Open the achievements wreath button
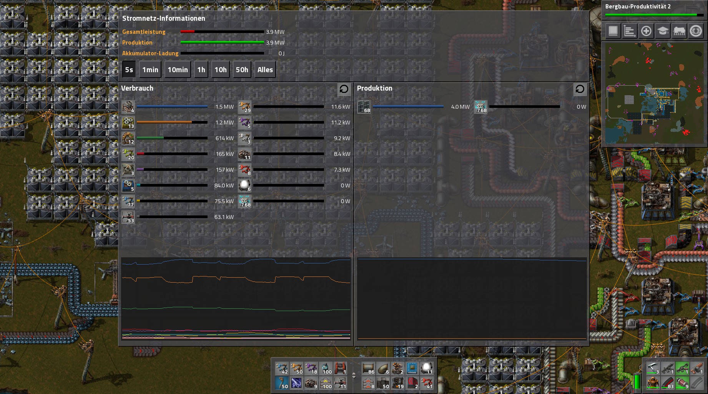This screenshot has width=708, height=394. tap(696, 31)
